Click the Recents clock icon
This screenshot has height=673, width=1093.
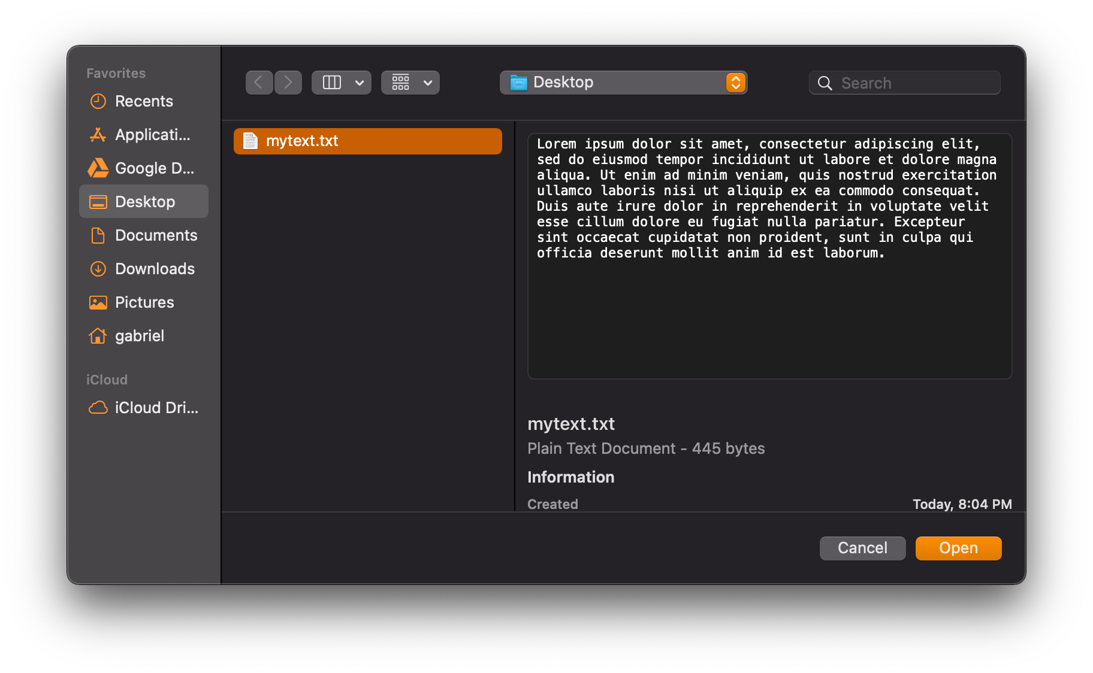pyautogui.click(x=98, y=101)
